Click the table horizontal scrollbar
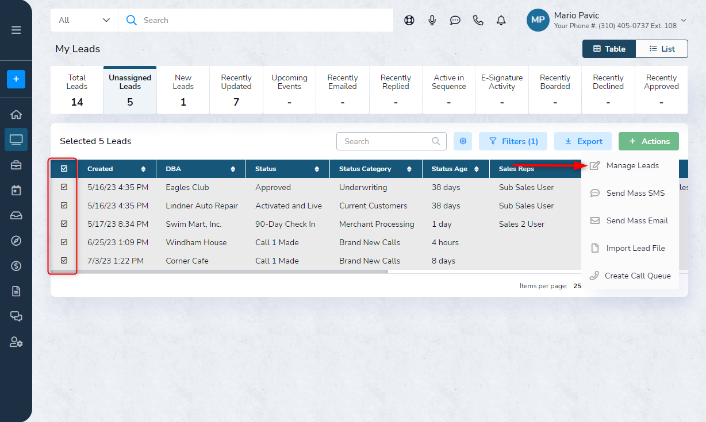 [x=219, y=272]
